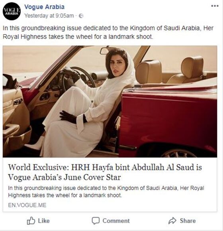Viewport: 223px width, 231px height.
Task: Click the thumbs-up Like icon
Action: coord(31,221)
